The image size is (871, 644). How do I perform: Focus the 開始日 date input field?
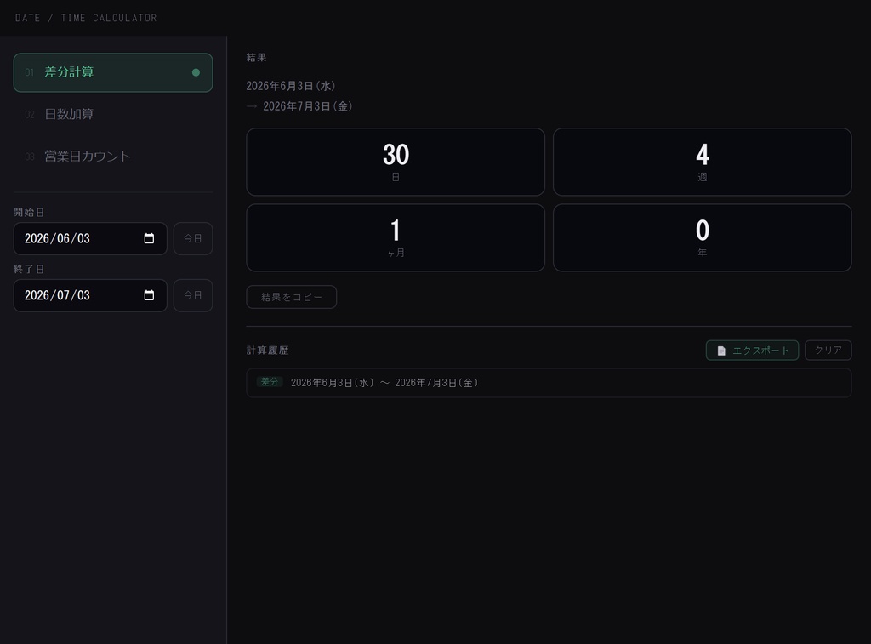90,238
